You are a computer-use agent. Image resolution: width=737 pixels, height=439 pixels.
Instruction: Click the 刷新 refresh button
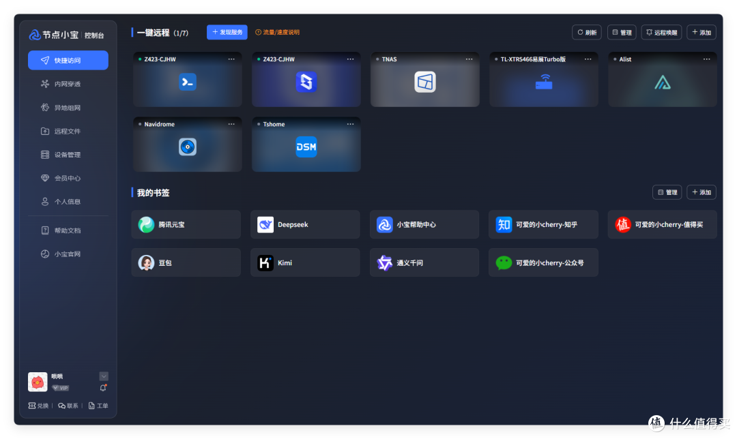coord(587,33)
